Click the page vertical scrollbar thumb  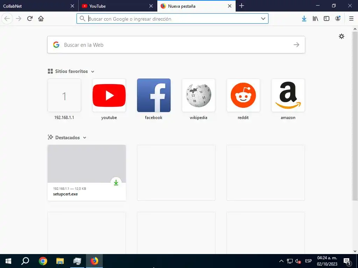point(355,116)
